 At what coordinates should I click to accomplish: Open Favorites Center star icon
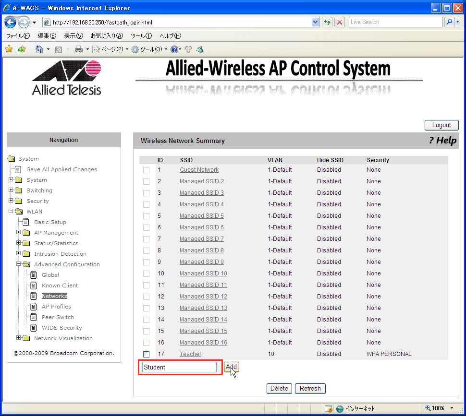point(9,49)
